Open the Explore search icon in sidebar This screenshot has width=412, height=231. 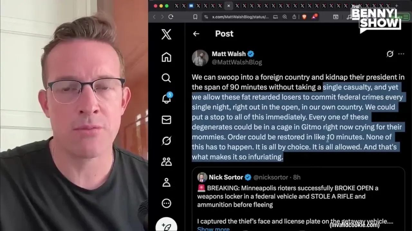point(166,78)
